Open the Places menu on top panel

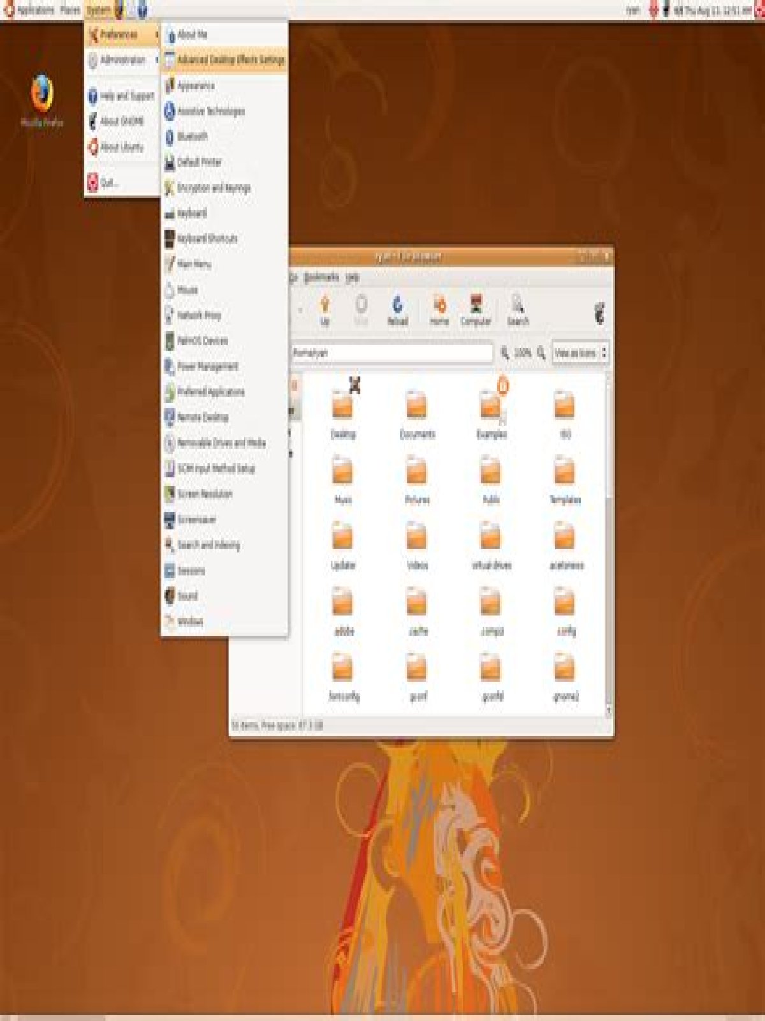(x=70, y=10)
